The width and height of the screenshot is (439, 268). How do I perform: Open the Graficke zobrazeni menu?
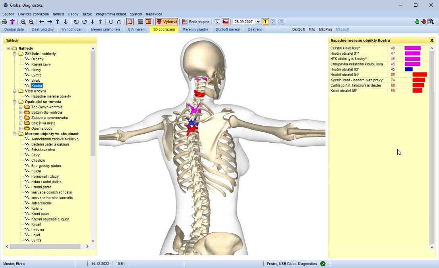point(33,14)
